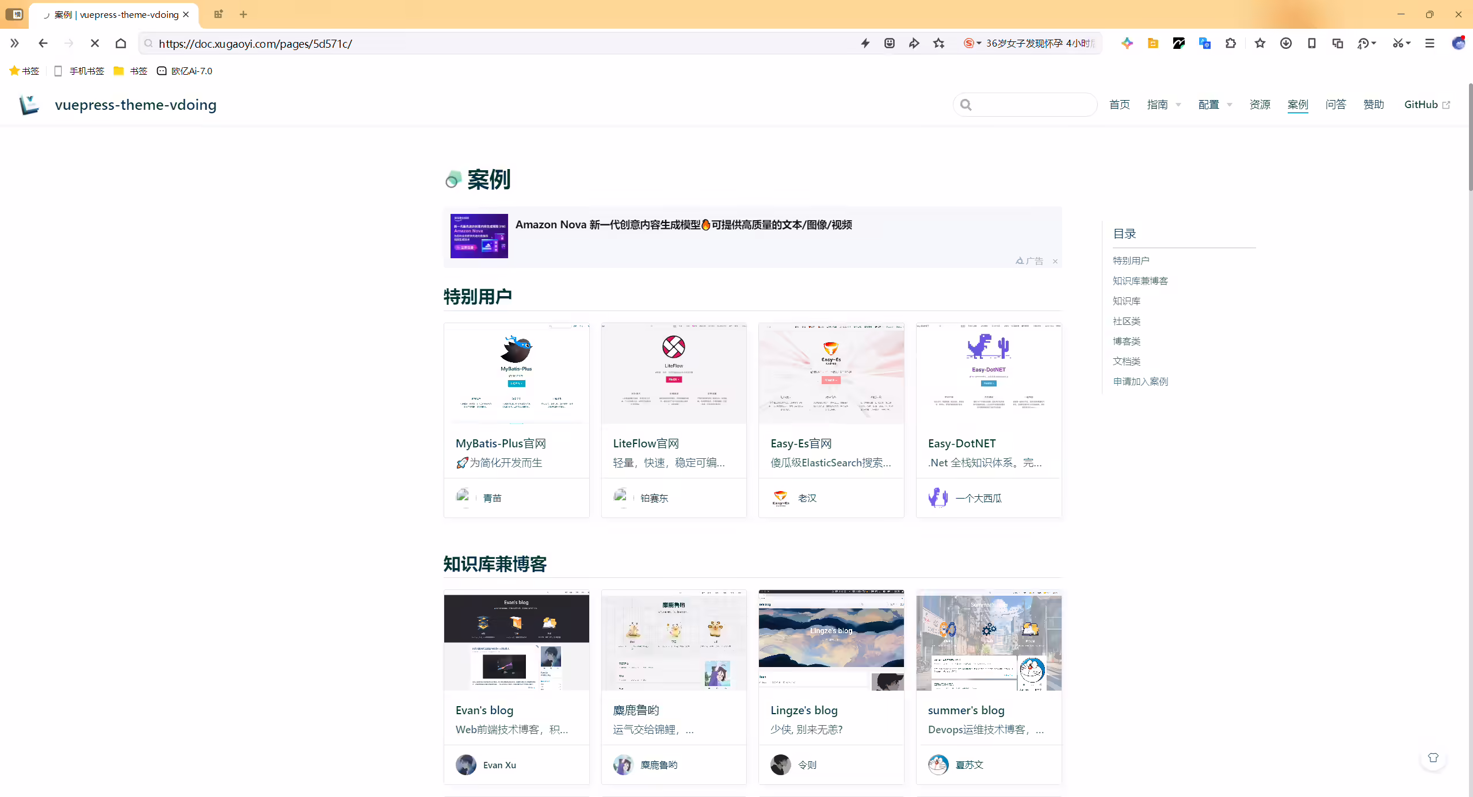Open the browser hamburger menu
The height and width of the screenshot is (797, 1473).
point(1430,43)
